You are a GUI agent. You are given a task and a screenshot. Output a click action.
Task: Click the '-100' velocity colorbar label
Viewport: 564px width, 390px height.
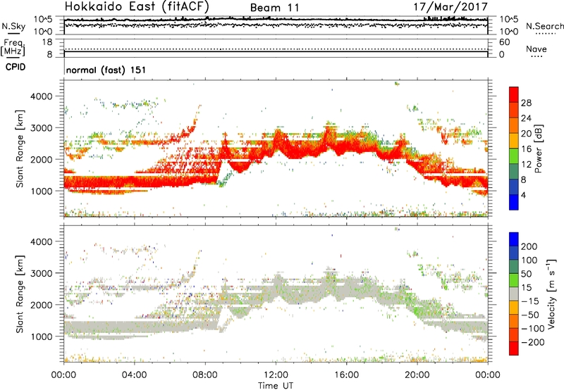tap(533, 329)
